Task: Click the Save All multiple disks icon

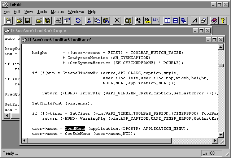Action: pos(47,21)
